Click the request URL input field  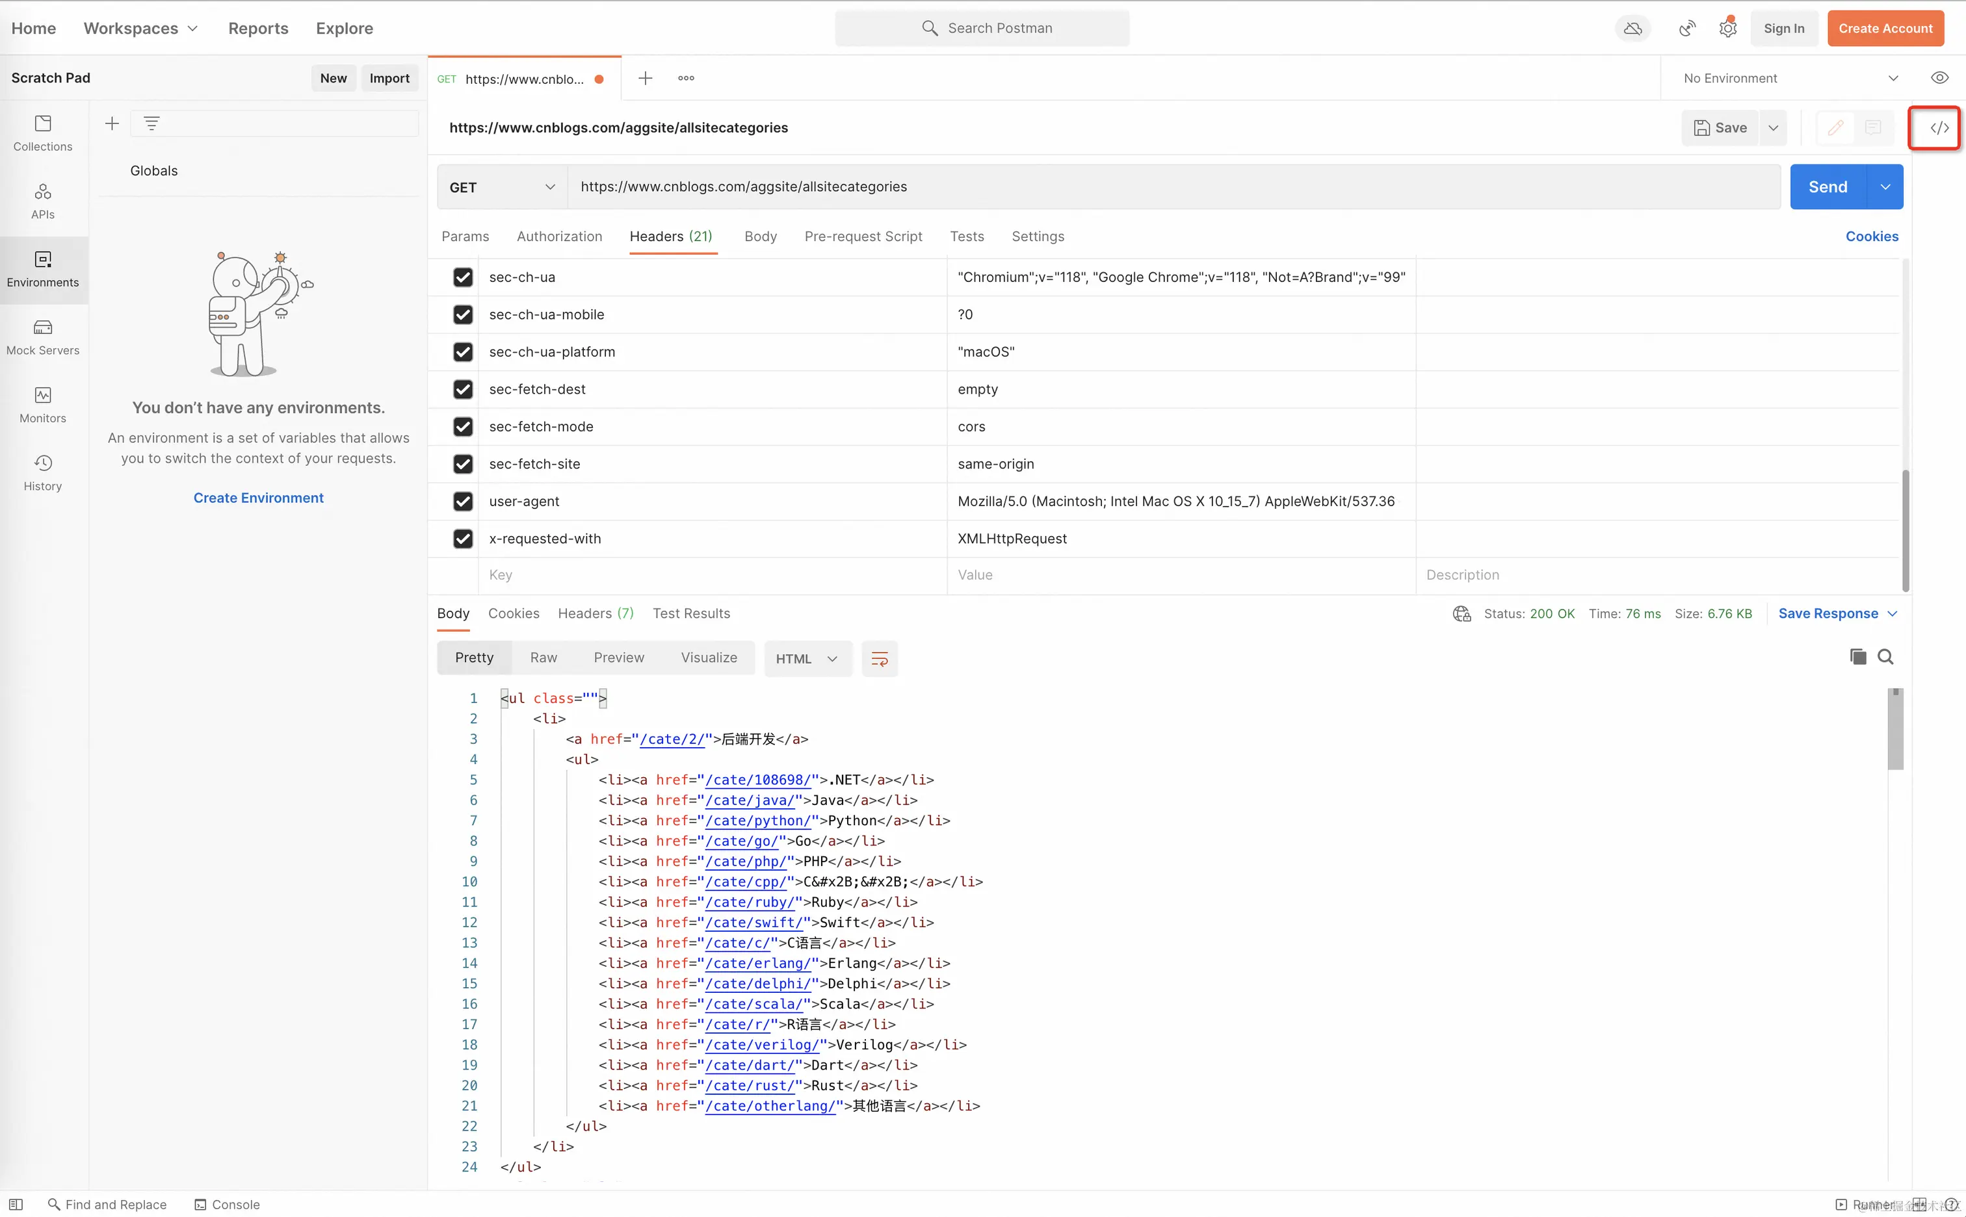tap(1173, 186)
